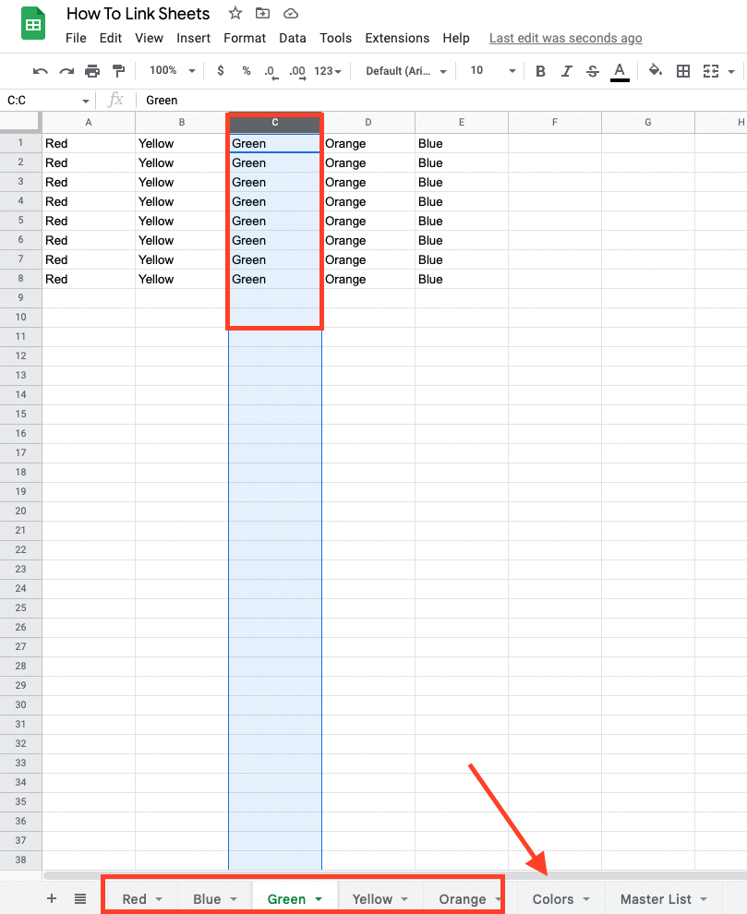Add a new sheet with plus button
Viewport: 747px width, 914px height.
click(x=51, y=897)
